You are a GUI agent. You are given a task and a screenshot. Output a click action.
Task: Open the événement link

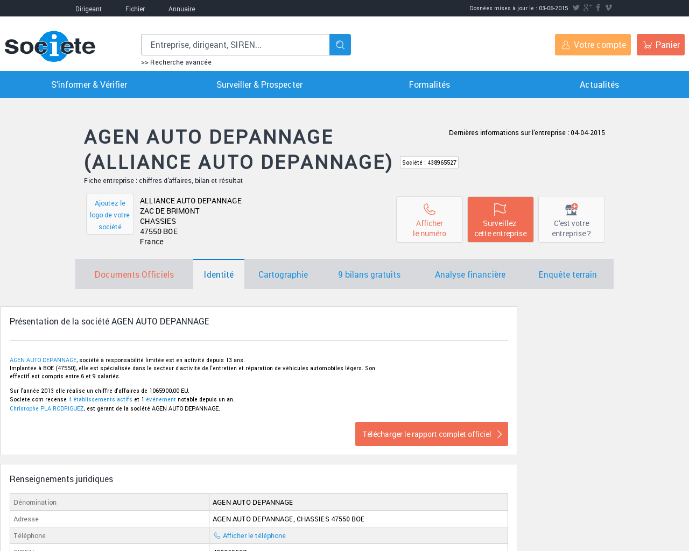161,399
